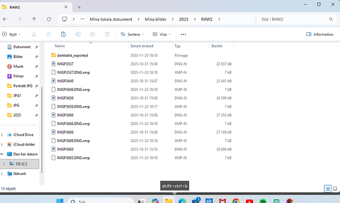This screenshot has width=340, height=203.
Task: Click the Cut scissors icon in toolbar
Action: tap(34, 34)
